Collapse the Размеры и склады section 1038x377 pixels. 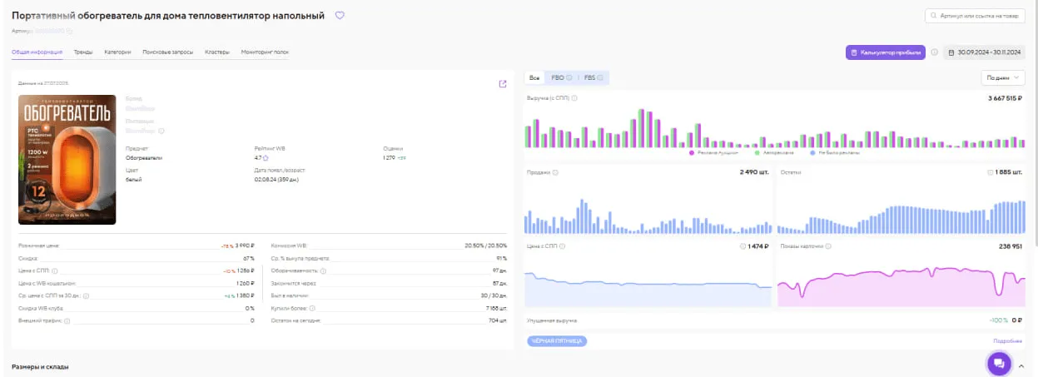1021,365
